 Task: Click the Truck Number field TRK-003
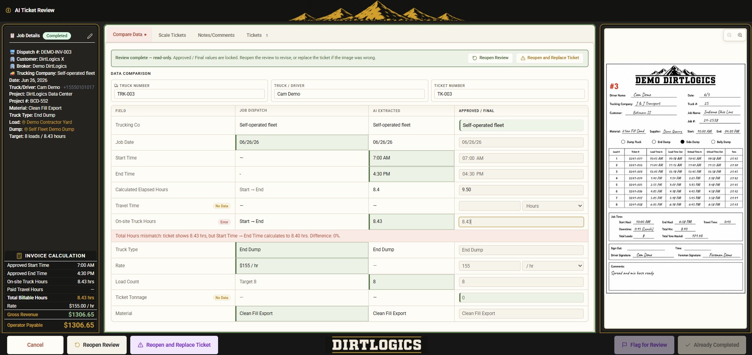click(x=189, y=94)
